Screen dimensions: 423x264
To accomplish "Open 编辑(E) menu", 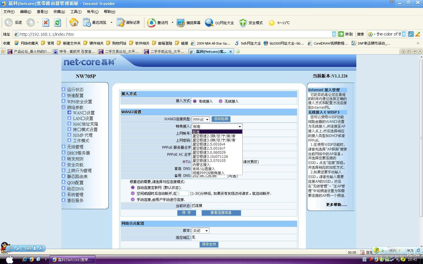I will [26, 12].
